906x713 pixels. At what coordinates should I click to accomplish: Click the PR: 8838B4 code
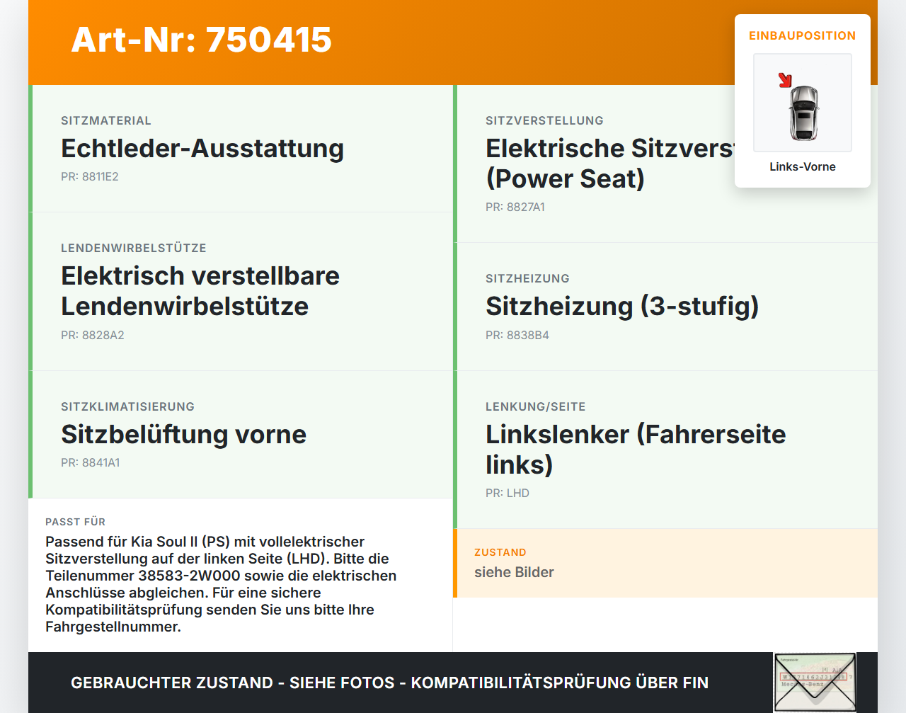pyautogui.click(x=517, y=335)
